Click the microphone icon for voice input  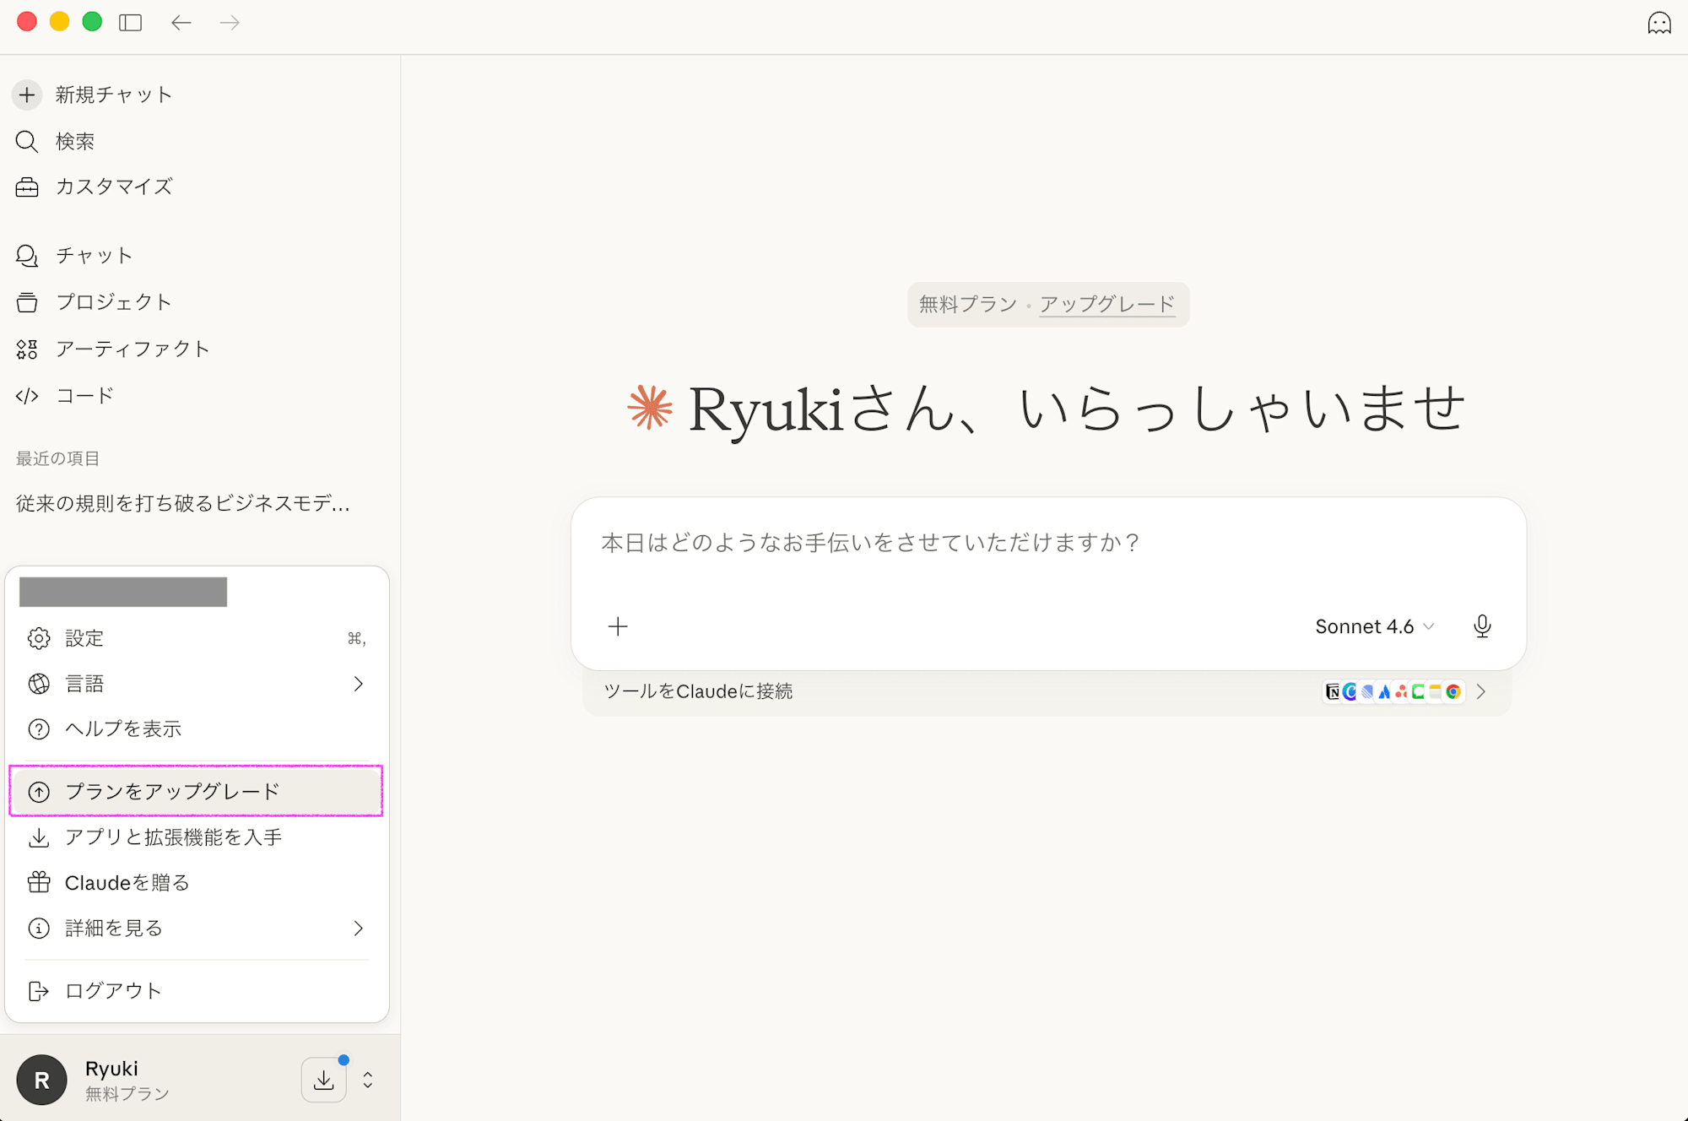tap(1482, 626)
